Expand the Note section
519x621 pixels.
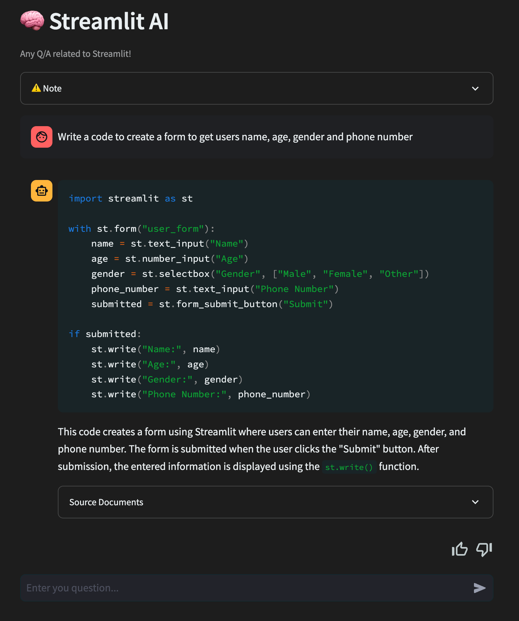click(x=257, y=88)
